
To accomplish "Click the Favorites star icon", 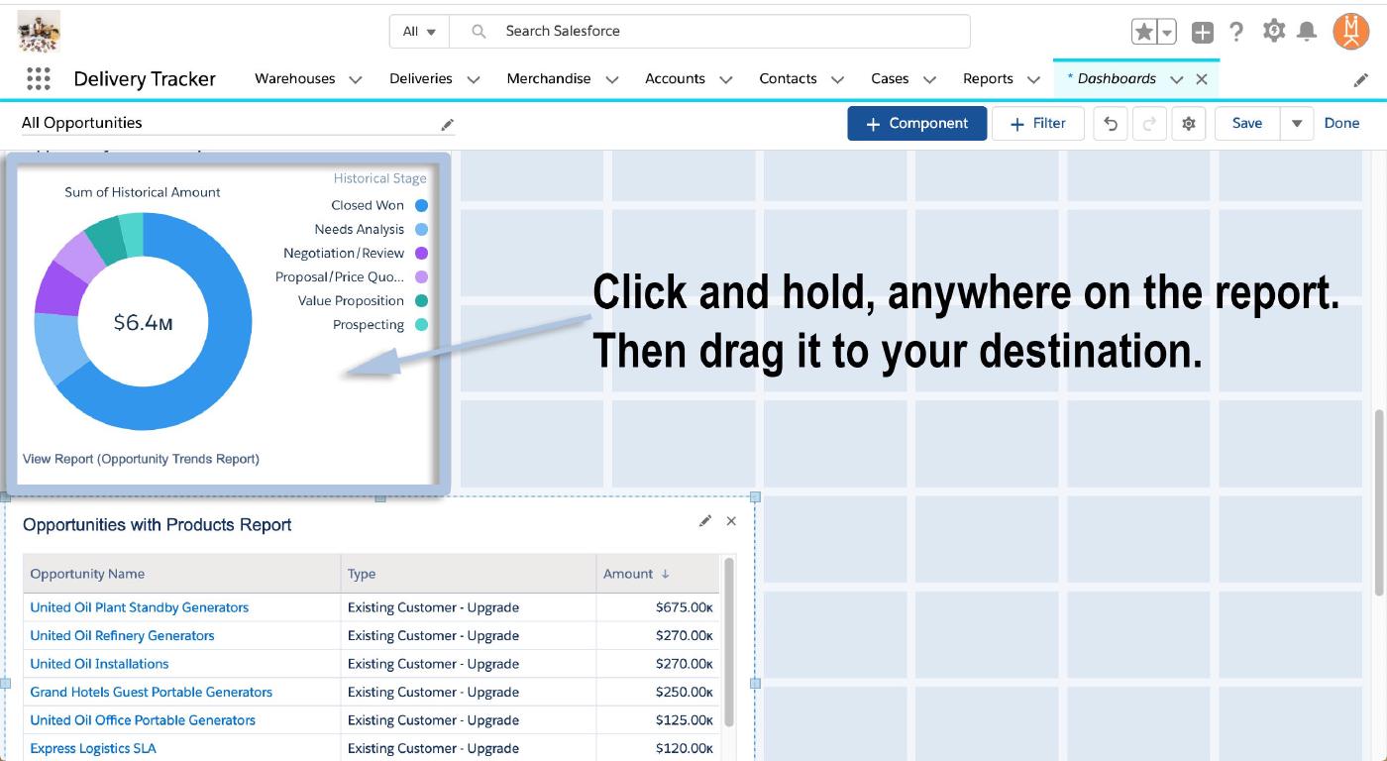I will (1144, 32).
